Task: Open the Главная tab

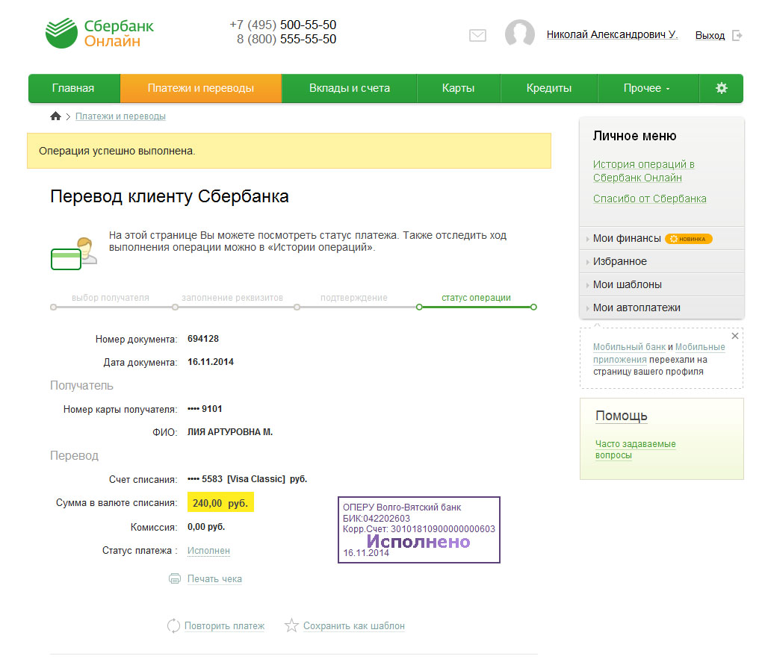Action: click(73, 88)
